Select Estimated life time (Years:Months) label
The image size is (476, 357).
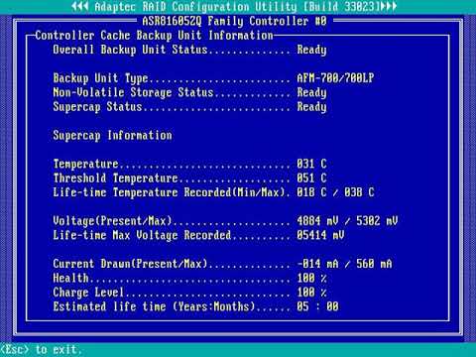(x=154, y=306)
